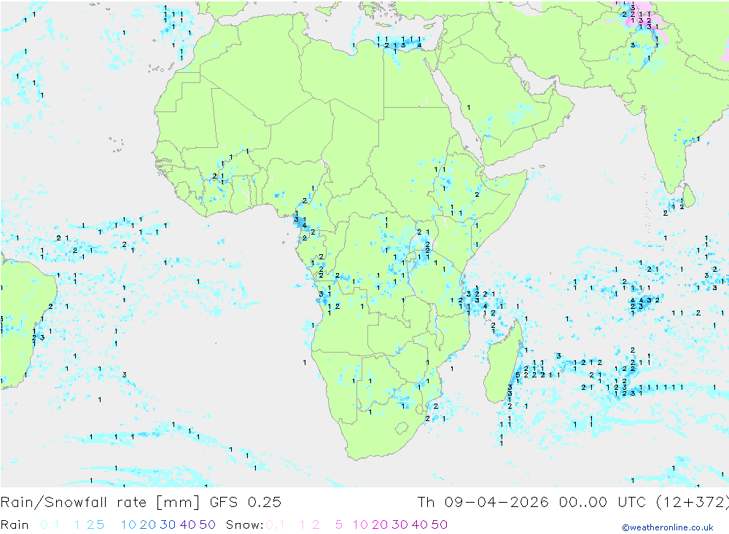Select the Rain legend value 50
This screenshot has height=534, width=729.
point(207,525)
